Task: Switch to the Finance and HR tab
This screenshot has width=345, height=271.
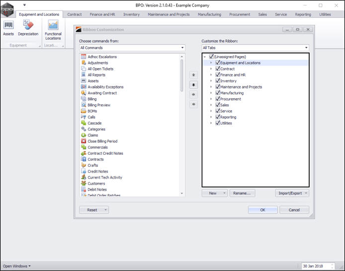Action: pyautogui.click(x=102, y=14)
